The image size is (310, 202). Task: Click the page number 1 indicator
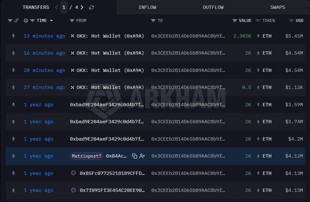(x=64, y=7)
